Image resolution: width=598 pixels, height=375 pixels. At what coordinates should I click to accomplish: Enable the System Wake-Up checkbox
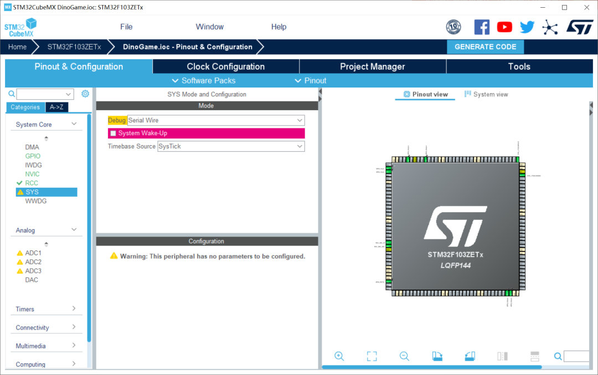pyautogui.click(x=114, y=133)
